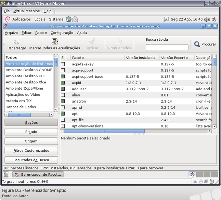Click the Procurar magnifier icon
This screenshot has height=200, width=221.
197,44
